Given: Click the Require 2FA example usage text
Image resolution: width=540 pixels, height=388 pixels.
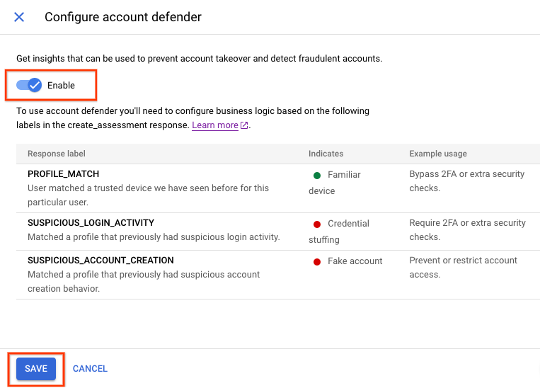Looking at the screenshot, I should point(467,230).
